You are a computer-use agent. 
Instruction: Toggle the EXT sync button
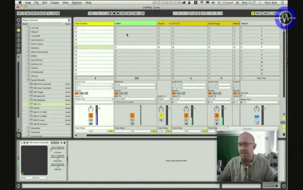pyautogui.click(x=20, y=13)
